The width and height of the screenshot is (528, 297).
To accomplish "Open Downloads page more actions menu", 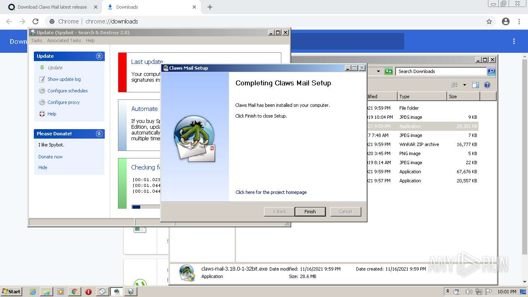I will pos(514,41).
